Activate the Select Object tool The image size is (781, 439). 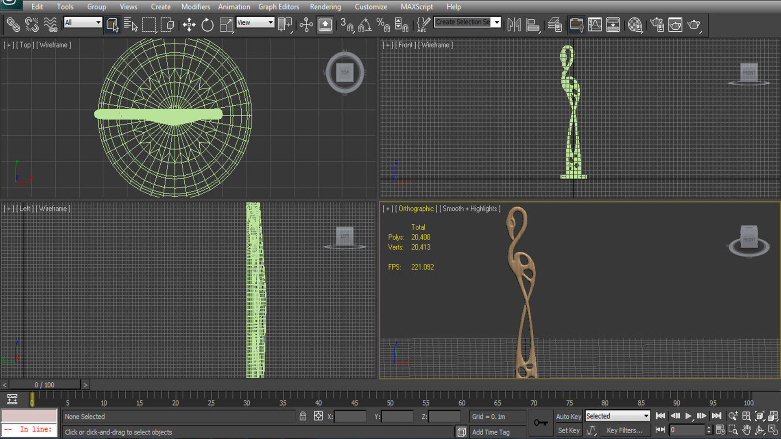[x=112, y=24]
